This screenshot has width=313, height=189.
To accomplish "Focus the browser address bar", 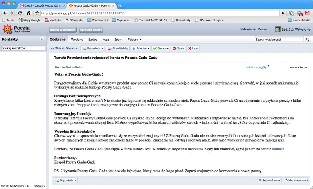I will pyautogui.click(x=160, y=13).
